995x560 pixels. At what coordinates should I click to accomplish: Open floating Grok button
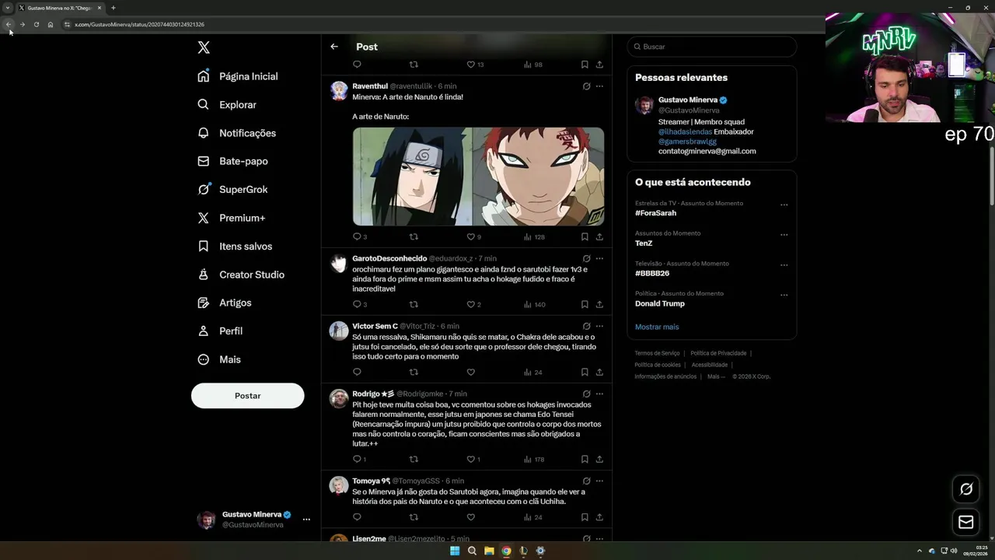[x=966, y=488]
